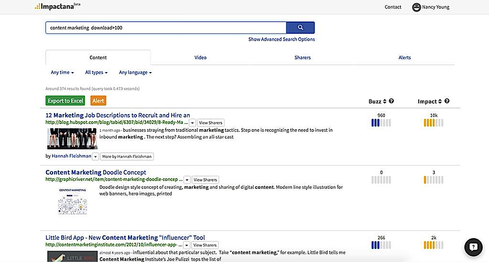Switch to the Alerts tab

404,57
